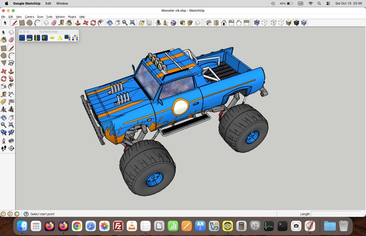Activate the Position Camera tool
The height and width of the screenshot is (236, 366).
pyautogui.click(x=4, y=141)
